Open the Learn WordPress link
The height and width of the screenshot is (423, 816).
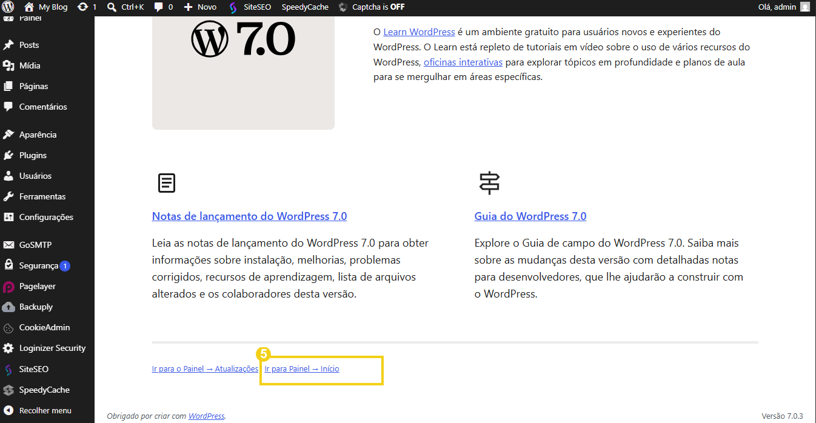(419, 32)
